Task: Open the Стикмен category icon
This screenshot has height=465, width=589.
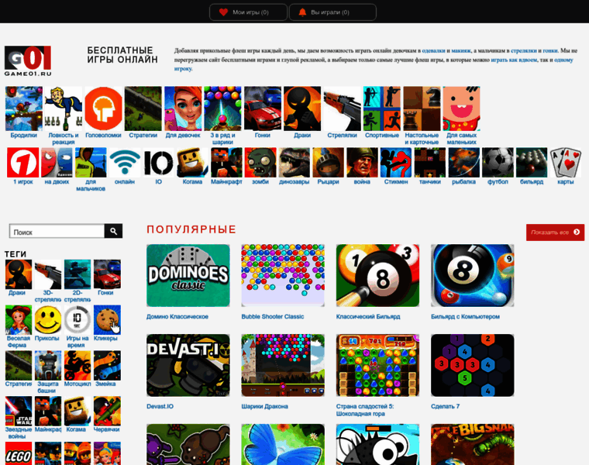Action: pyautogui.click(x=396, y=162)
